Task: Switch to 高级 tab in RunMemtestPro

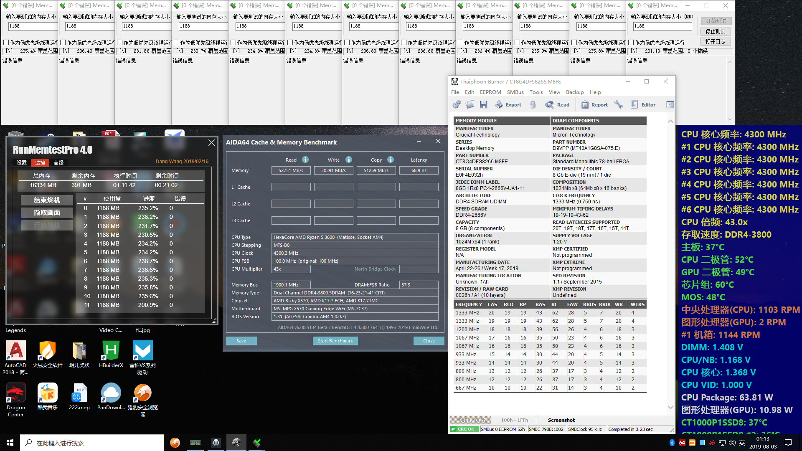Action: (x=58, y=162)
